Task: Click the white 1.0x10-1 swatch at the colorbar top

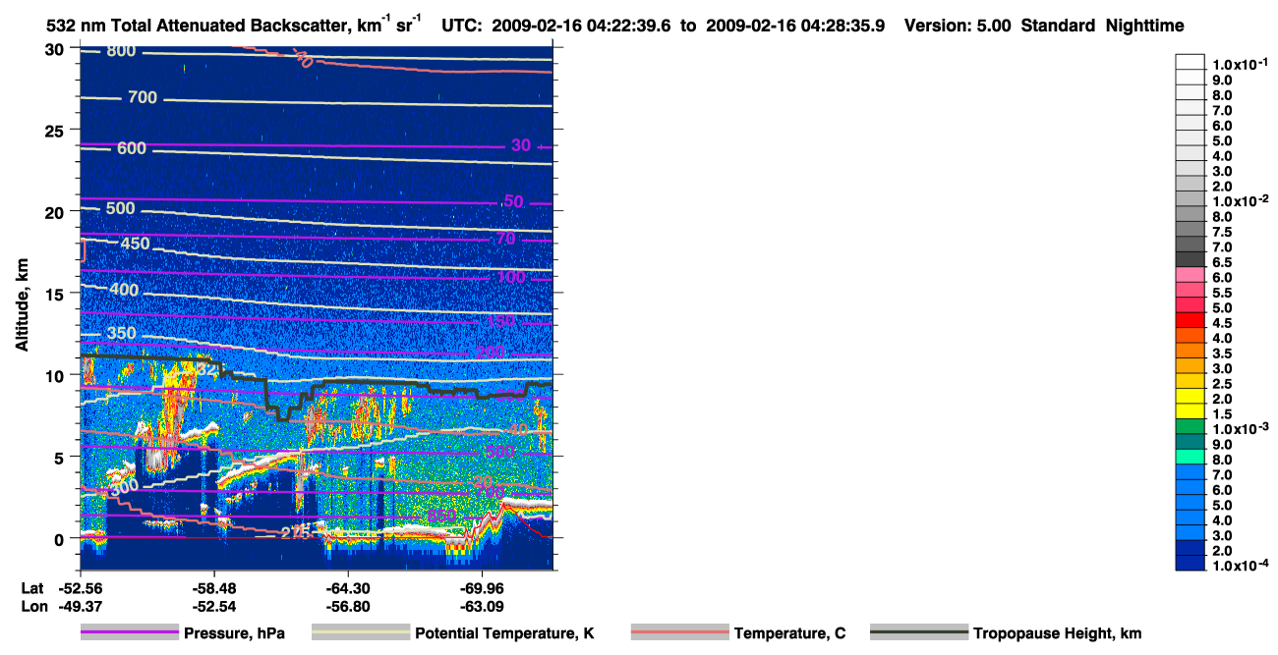Action: click(x=1190, y=62)
